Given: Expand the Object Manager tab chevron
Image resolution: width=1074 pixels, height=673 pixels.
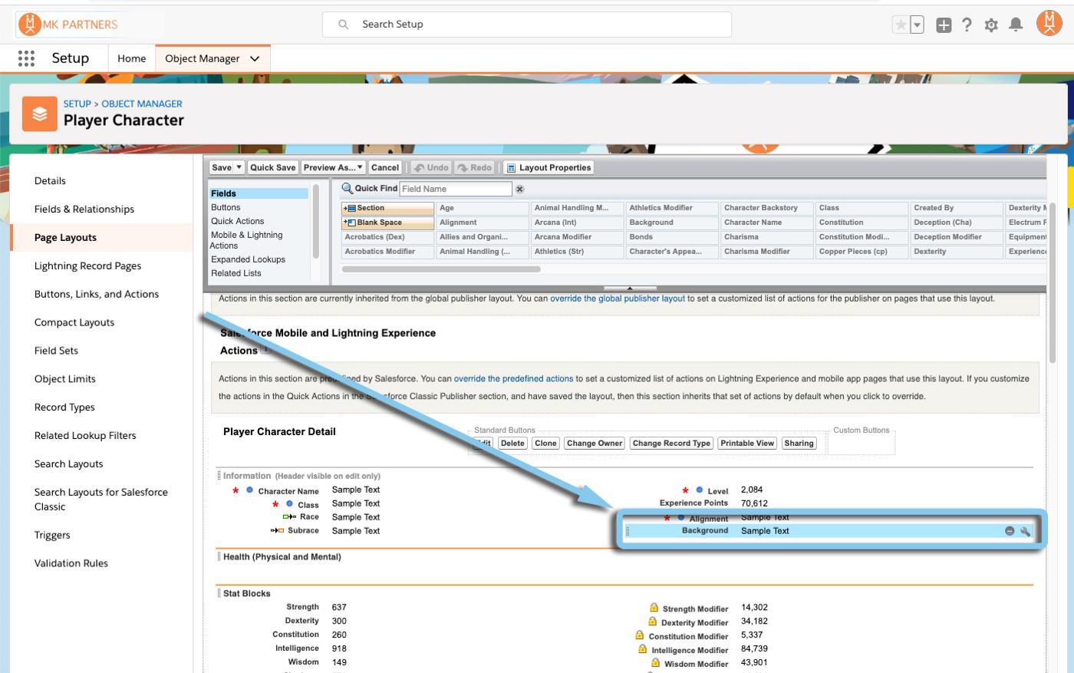Looking at the screenshot, I should (255, 58).
